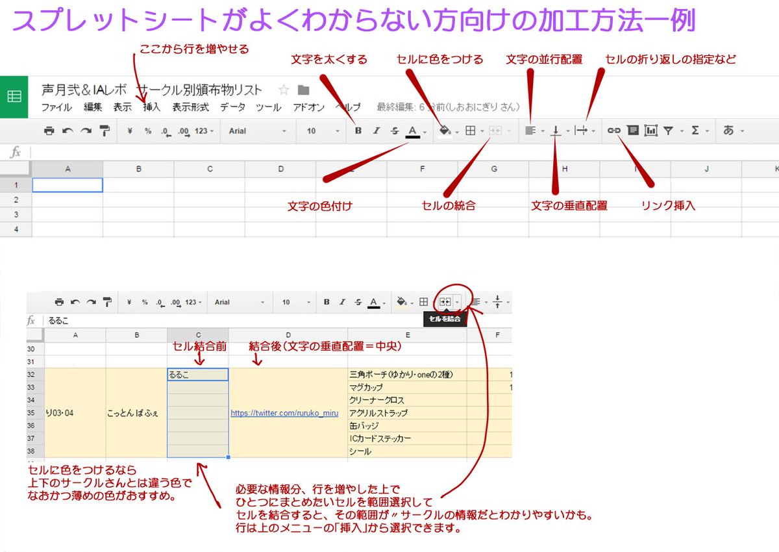Open the あ input tools dropdown

coord(734,131)
